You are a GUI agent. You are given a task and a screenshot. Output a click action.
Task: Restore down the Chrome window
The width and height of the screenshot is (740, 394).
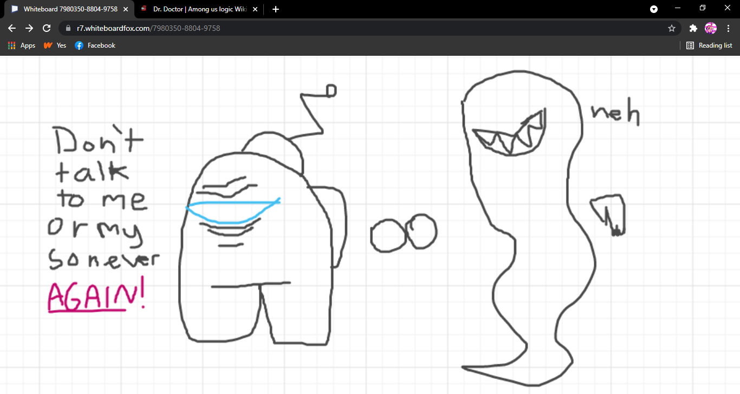coord(703,8)
